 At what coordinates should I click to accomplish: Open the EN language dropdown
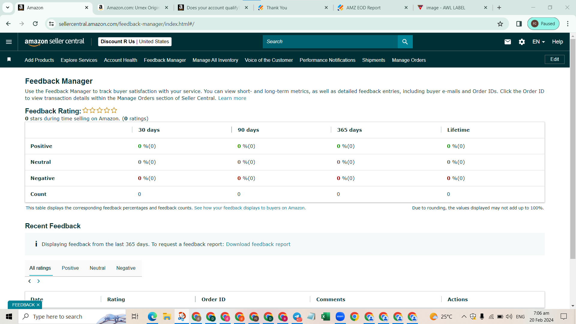point(538,42)
